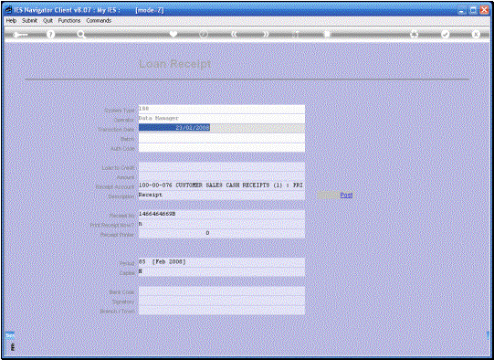Open the Help menu
The width and height of the screenshot is (494, 360).
point(11,20)
